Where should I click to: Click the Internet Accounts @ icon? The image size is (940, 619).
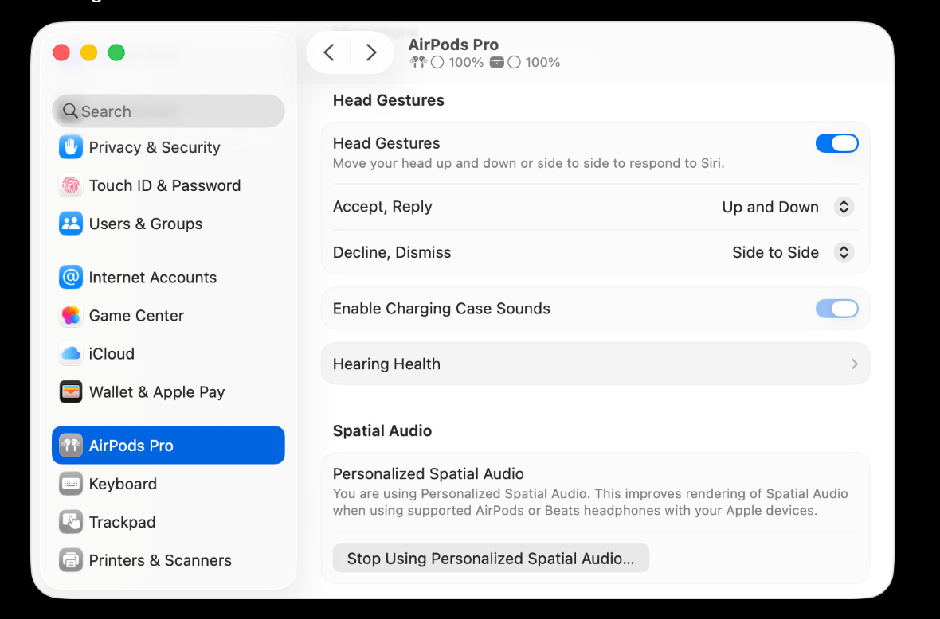click(x=71, y=278)
